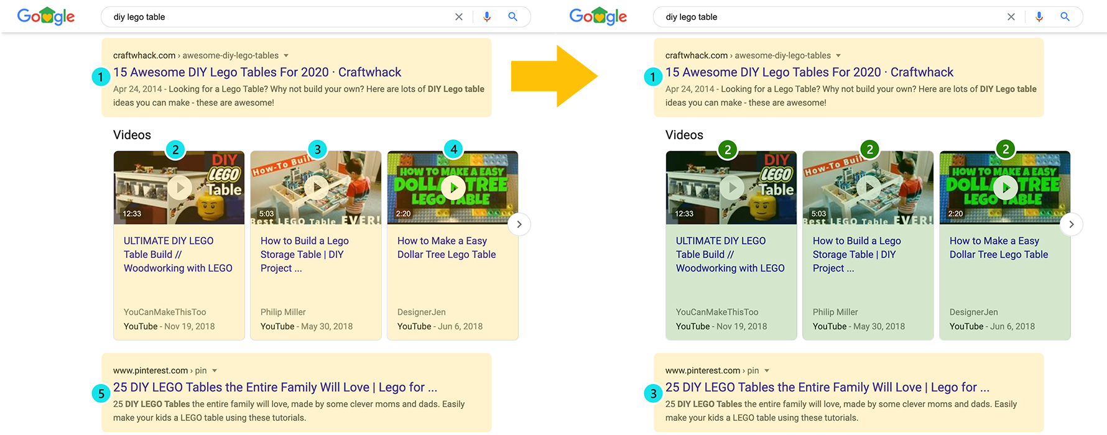Click 'YouCanMakeThisToo' channel name on the left page
The width and height of the screenshot is (1107, 435).
165,312
